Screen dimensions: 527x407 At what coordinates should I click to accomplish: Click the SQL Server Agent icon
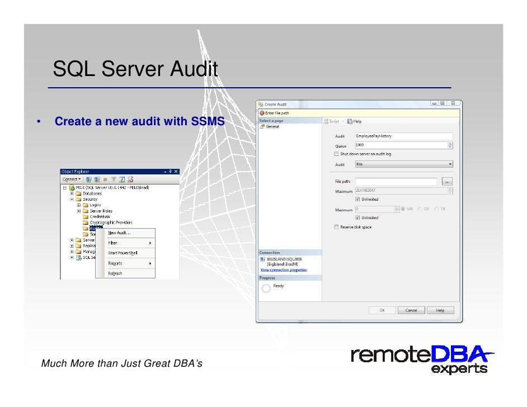(x=79, y=258)
